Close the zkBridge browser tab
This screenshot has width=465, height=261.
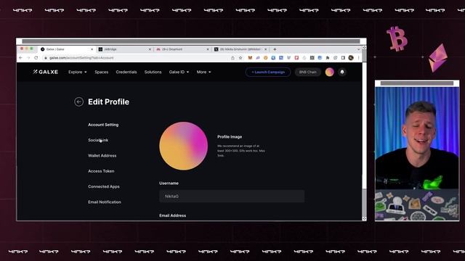pyautogui.click(x=150, y=49)
